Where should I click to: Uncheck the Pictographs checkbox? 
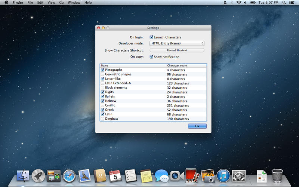102,70
